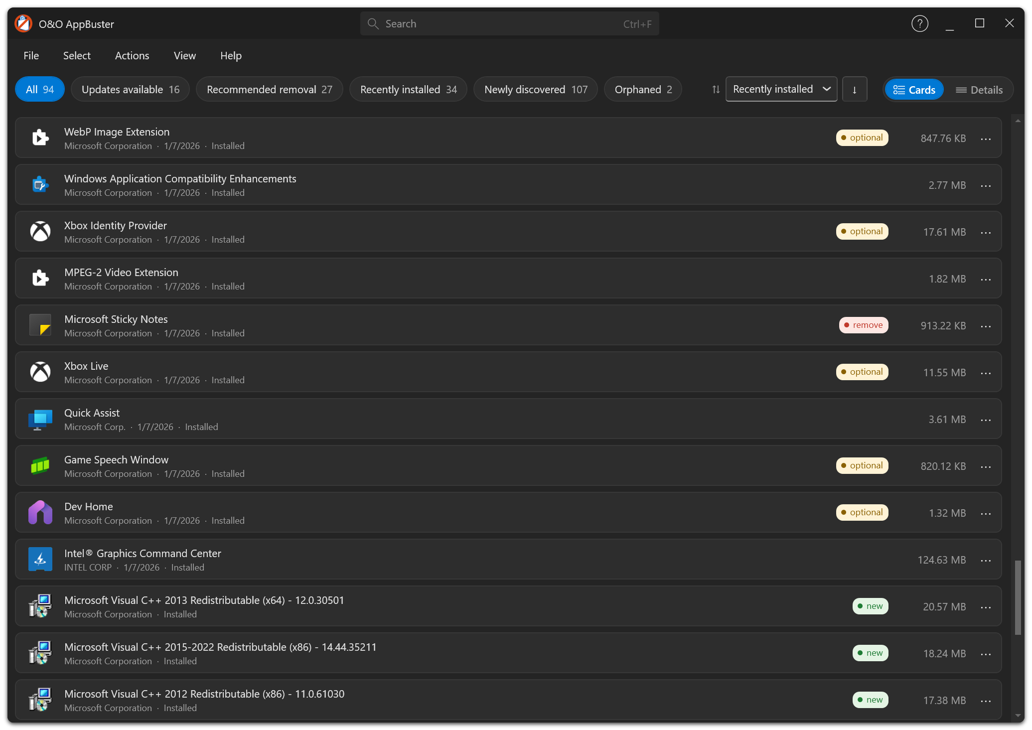Image resolution: width=1032 pixels, height=730 pixels.
Task: Click the new badge on Visual C++ 2013 Redistributable
Action: pos(870,606)
